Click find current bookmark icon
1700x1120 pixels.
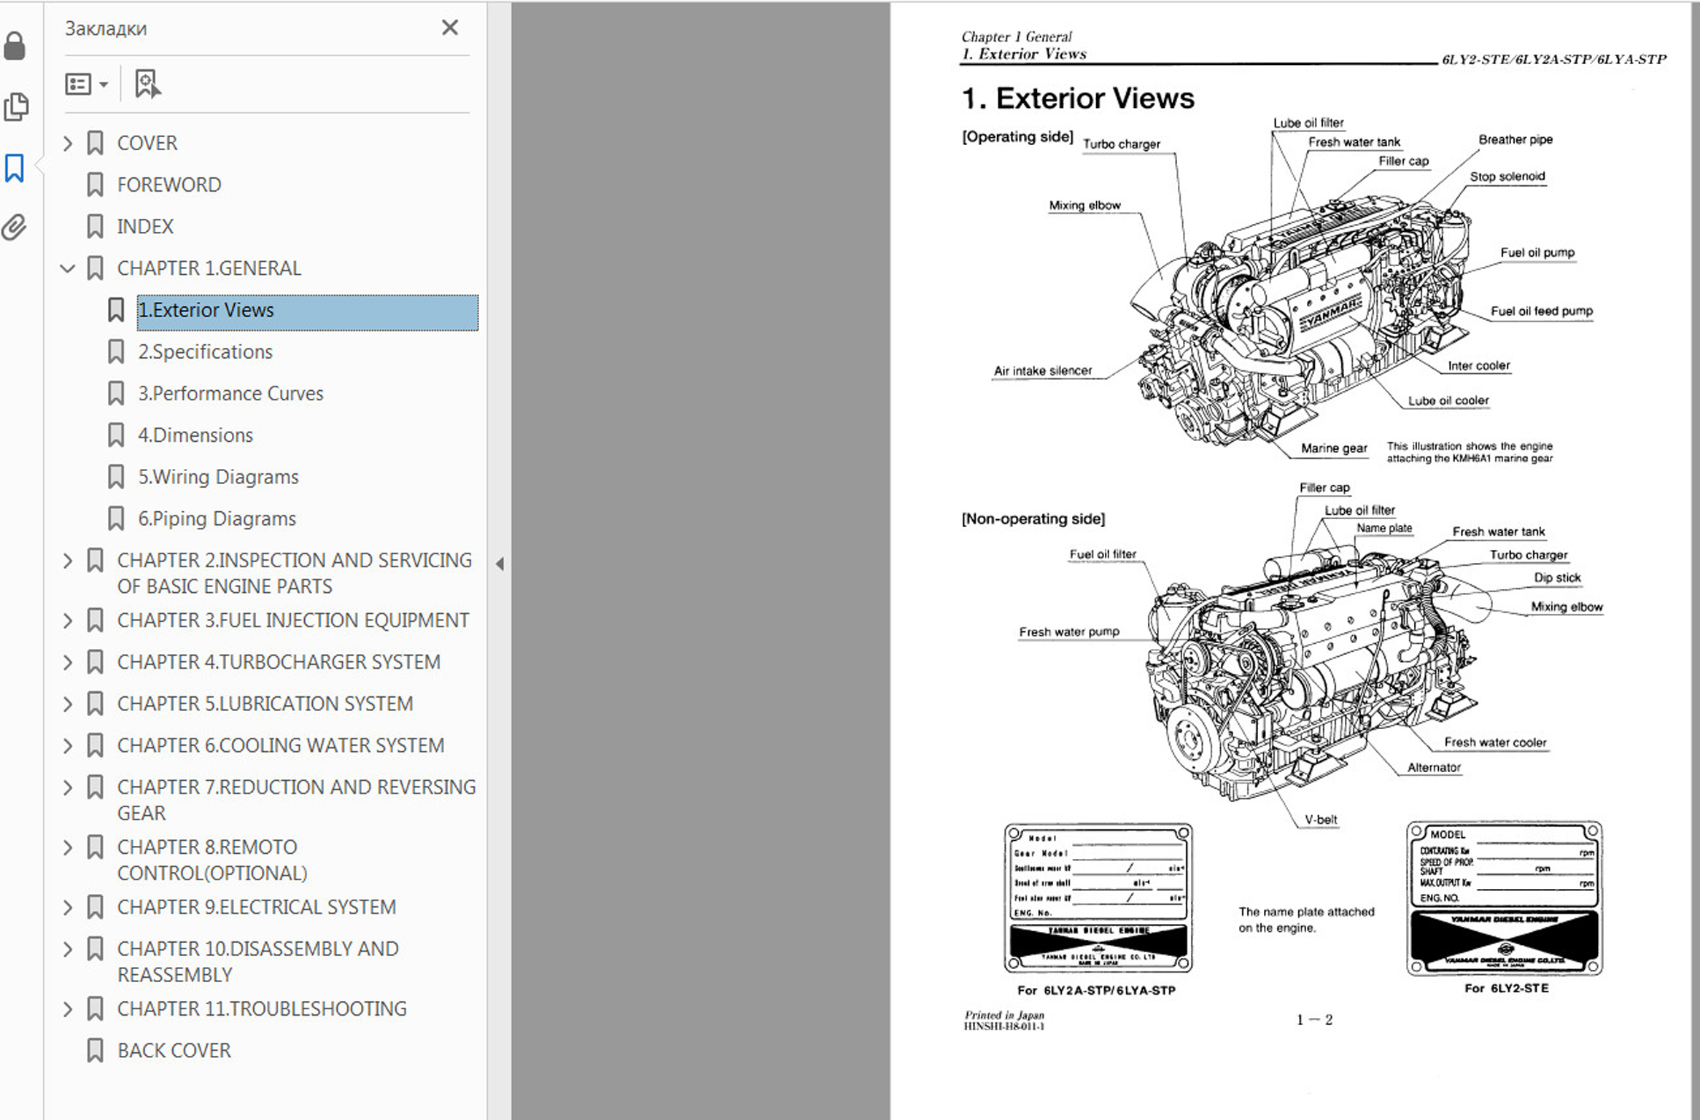tap(147, 84)
